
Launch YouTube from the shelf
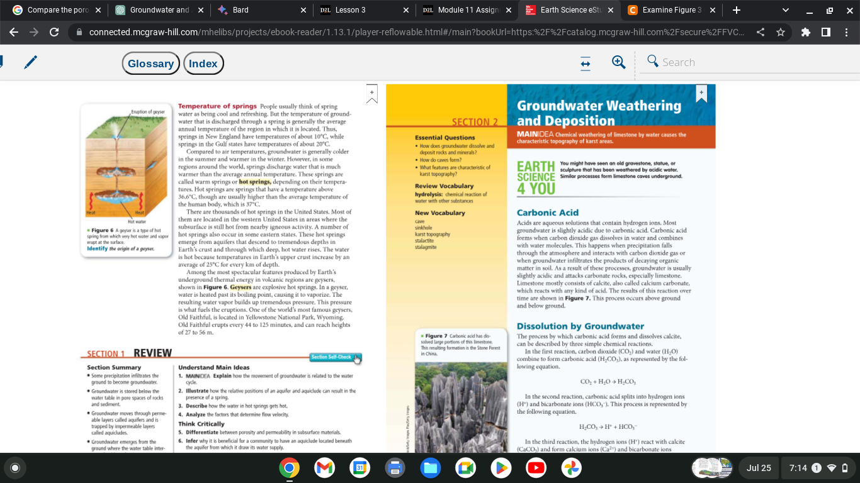click(x=536, y=468)
